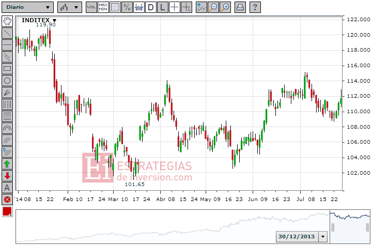The width and height of the screenshot is (373, 245).
Task: Select the arcs drawing tool
Action: click(x=7, y=128)
